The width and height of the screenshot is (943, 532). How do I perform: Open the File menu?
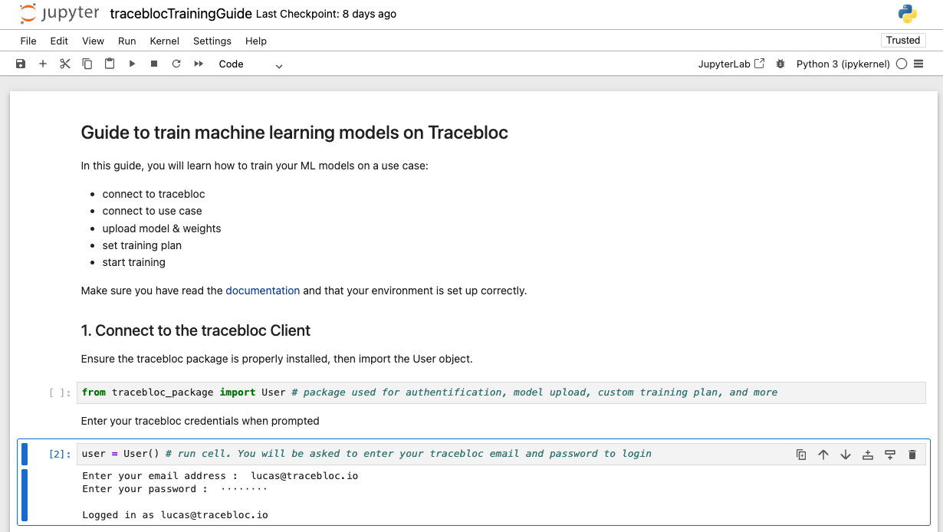pos(28,41)
